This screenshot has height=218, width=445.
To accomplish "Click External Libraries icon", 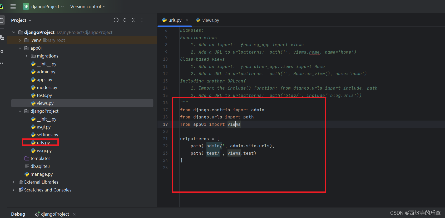I will 21,182.
